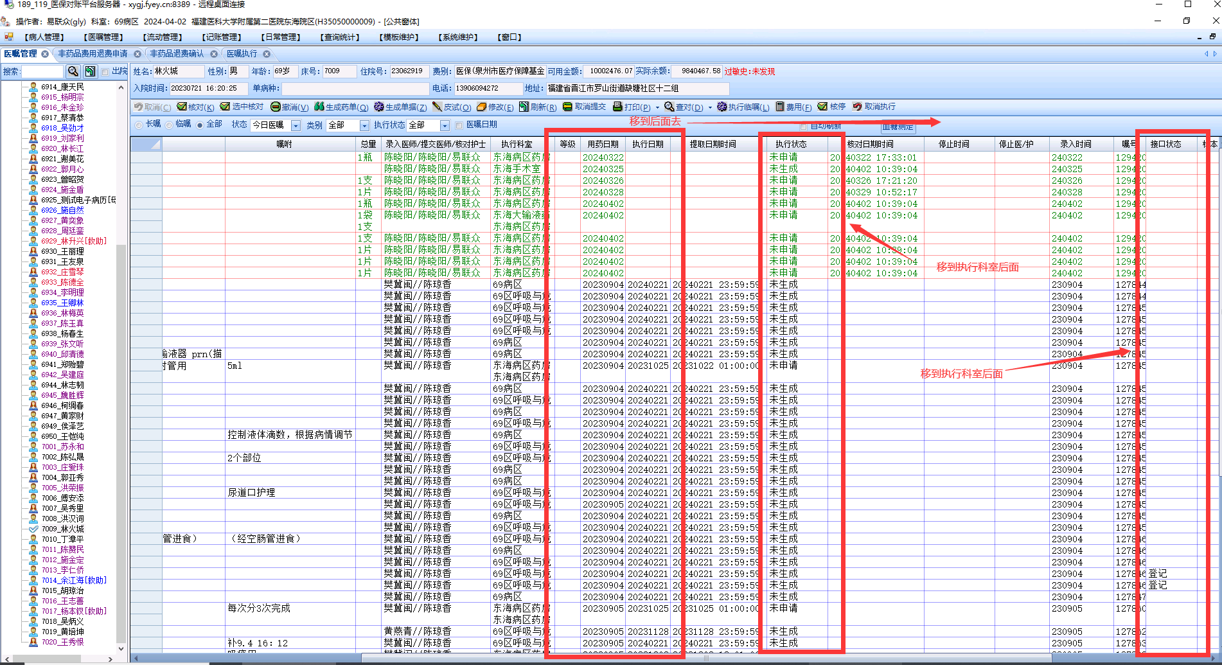Click the 搜索 patient search input field
This screenshot has height=665, width=1222.
coord(42,71)
